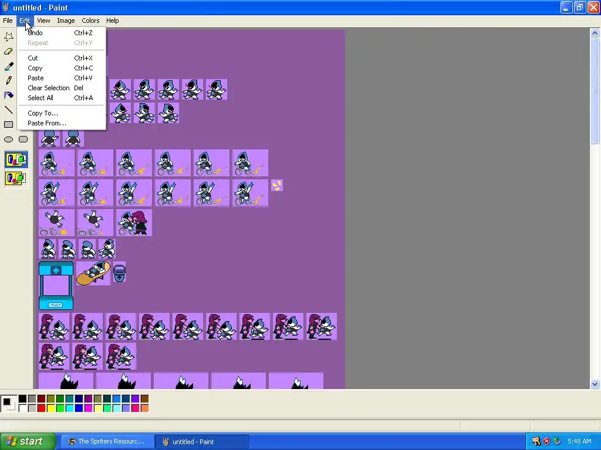601x450 pixels.
Task: Open the Windows Start menu
Action: coord(28,442)
